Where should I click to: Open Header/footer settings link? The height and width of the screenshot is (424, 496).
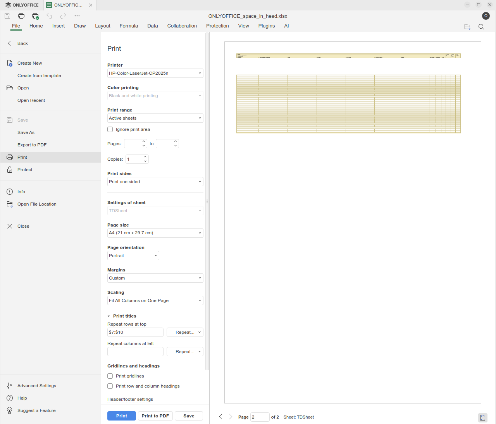pos(130,399)
